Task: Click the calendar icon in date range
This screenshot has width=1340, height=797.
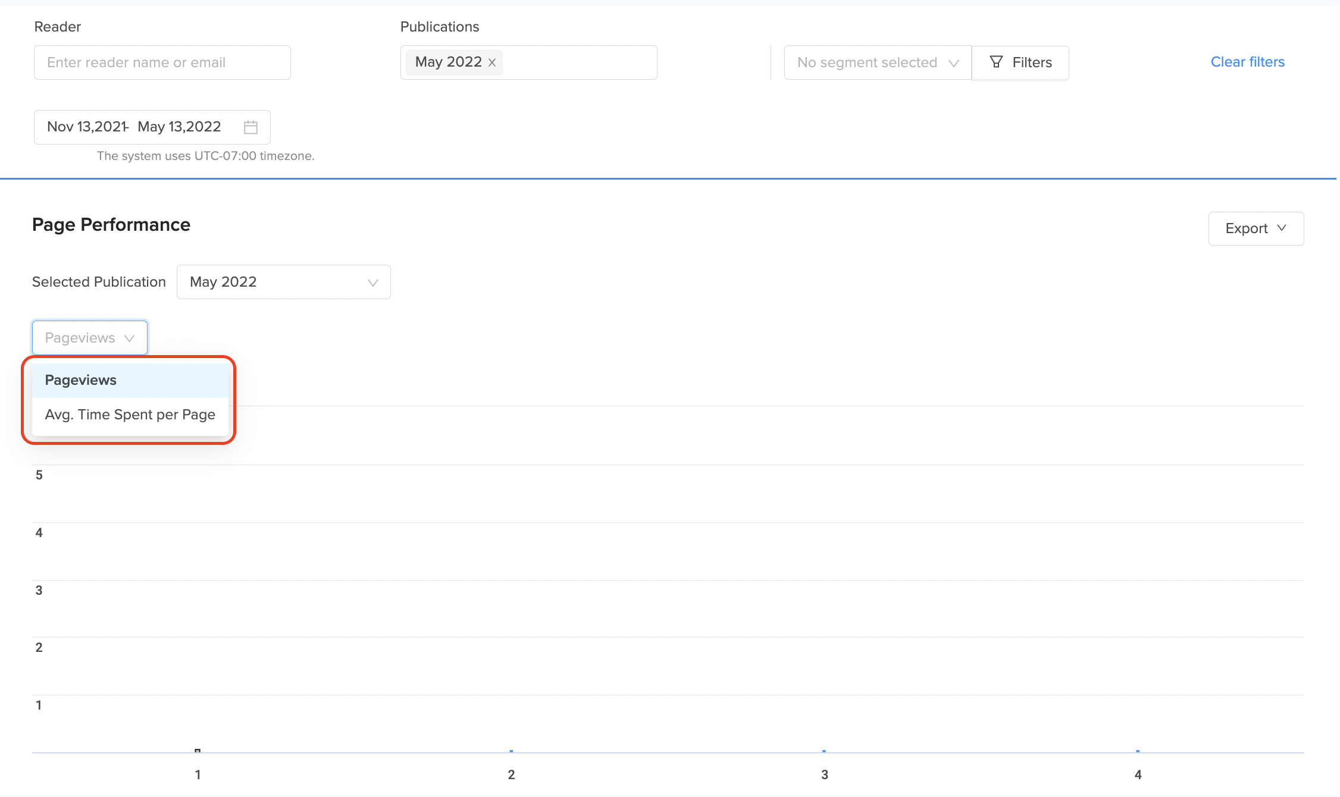Action: point(251,127)
